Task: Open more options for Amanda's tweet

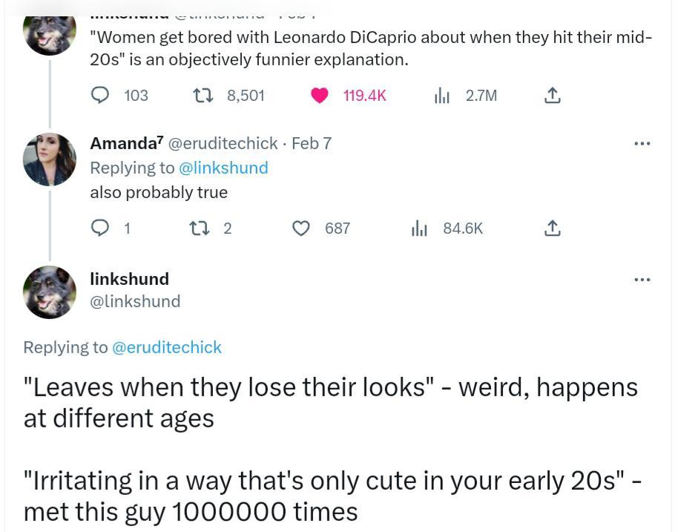Action: coord(642,143)
